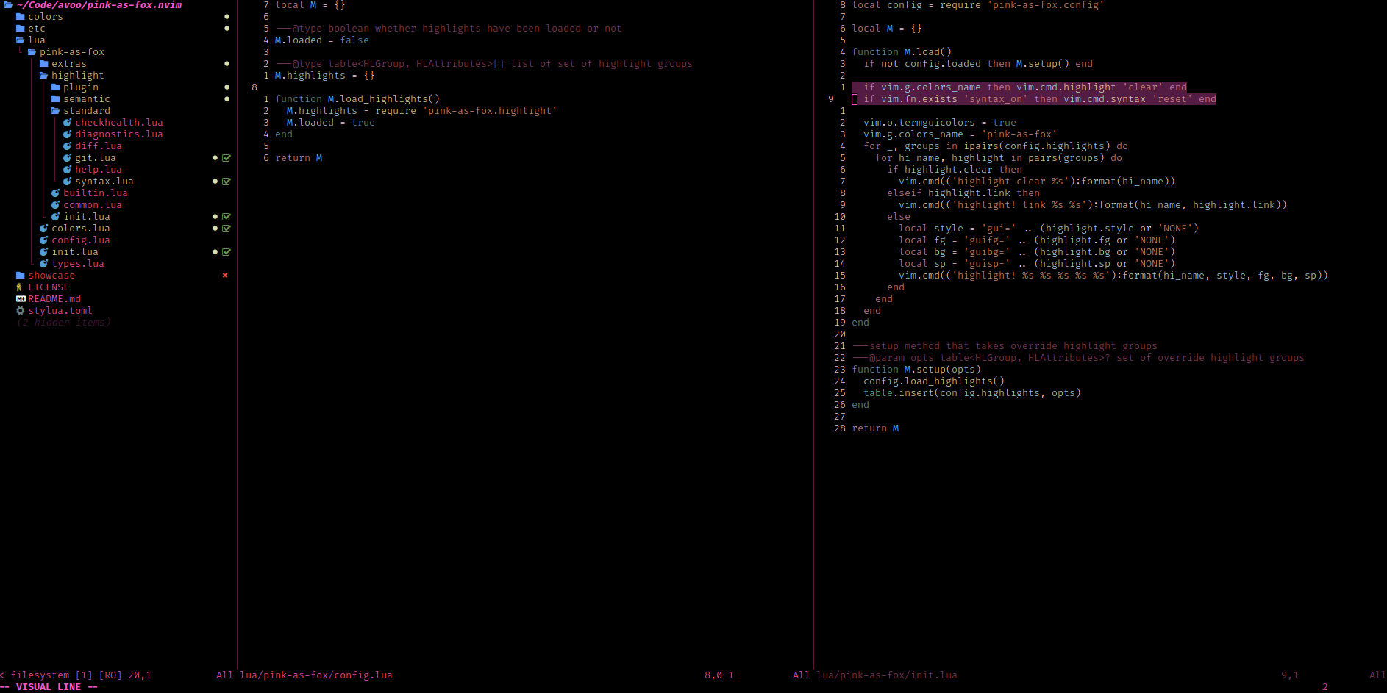Click the modified dot on the extras folder row
1387x693 pixels.
pyautogui.click(x=227, y=64)
